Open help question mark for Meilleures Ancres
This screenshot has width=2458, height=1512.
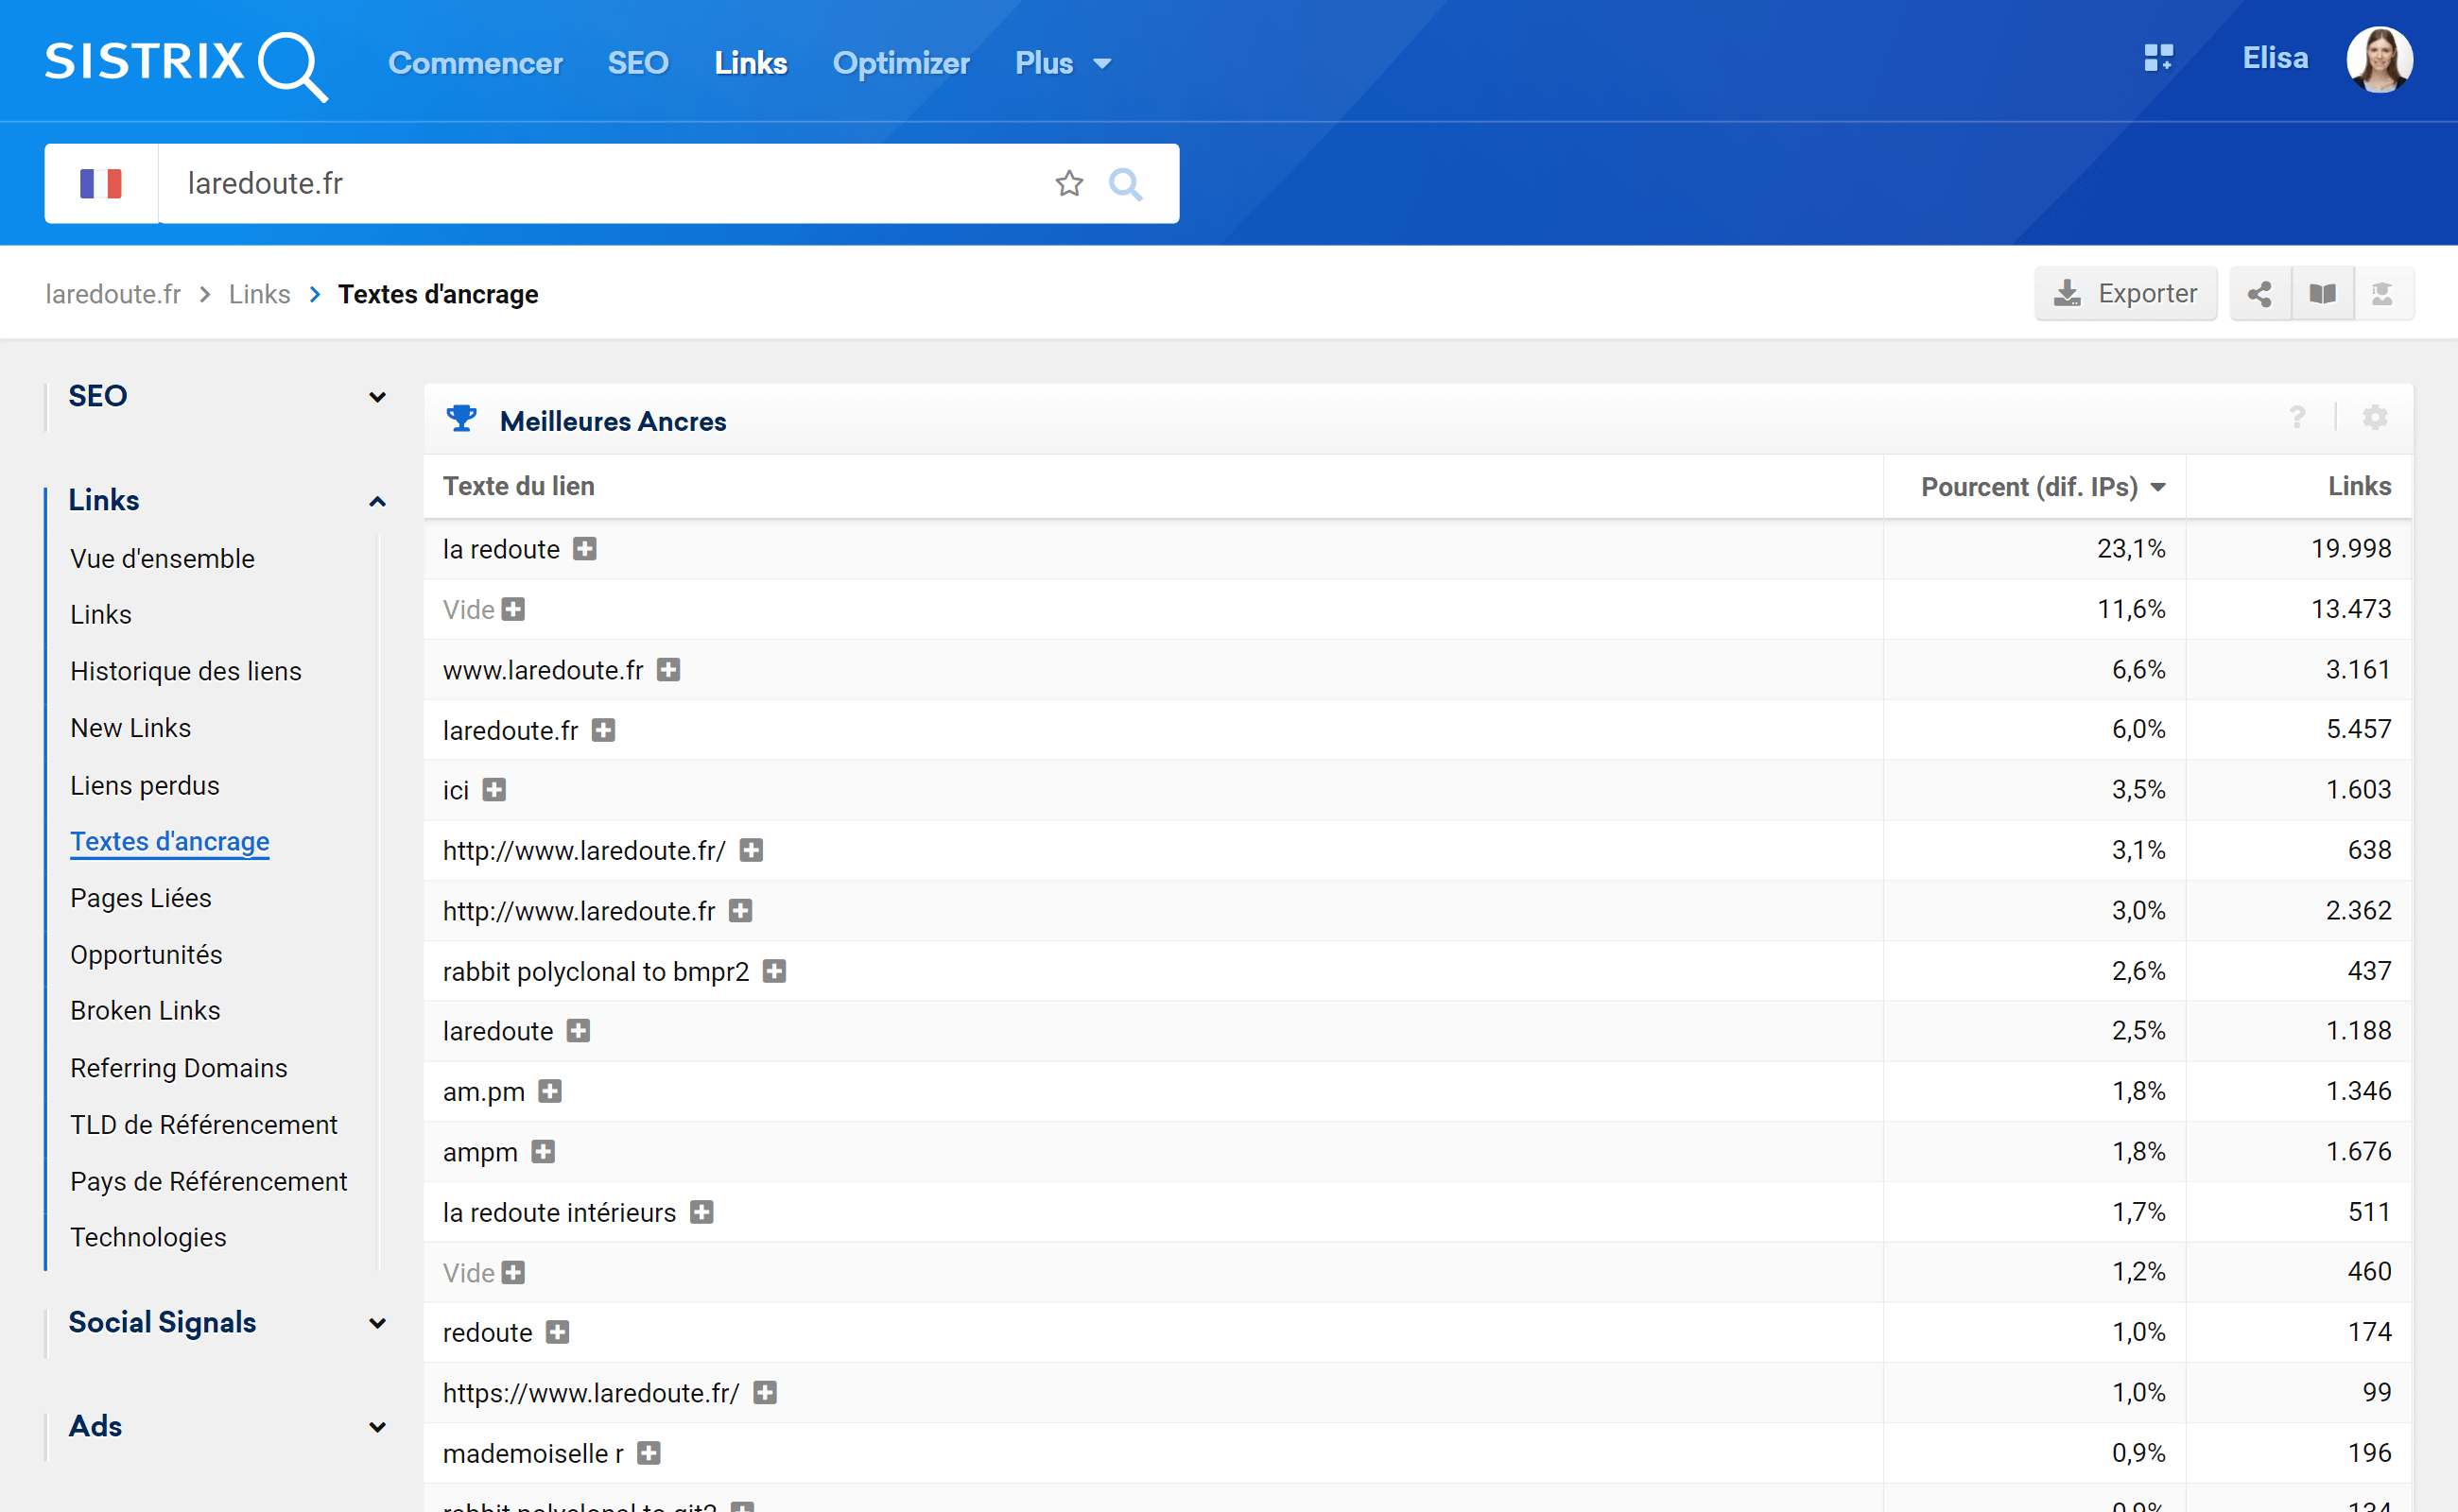[x=2297, y=418]
